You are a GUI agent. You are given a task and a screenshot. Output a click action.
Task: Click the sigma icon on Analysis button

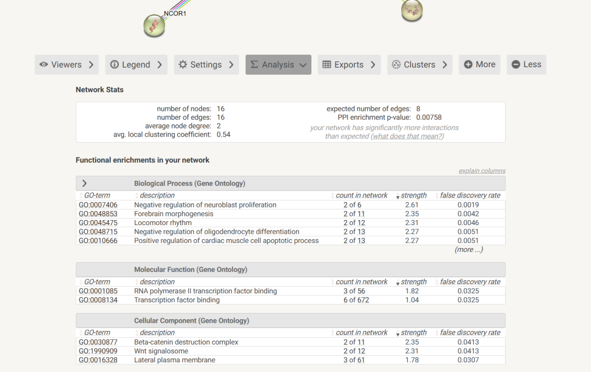click(254, 64)
